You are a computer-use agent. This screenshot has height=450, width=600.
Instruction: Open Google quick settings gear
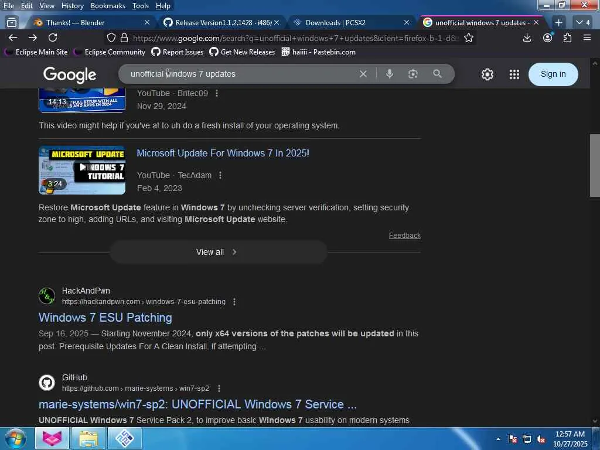[487, 74]
